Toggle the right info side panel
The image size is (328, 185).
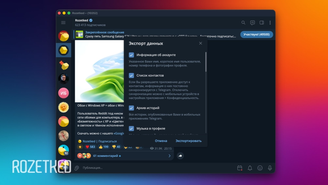tap(261, 23)
